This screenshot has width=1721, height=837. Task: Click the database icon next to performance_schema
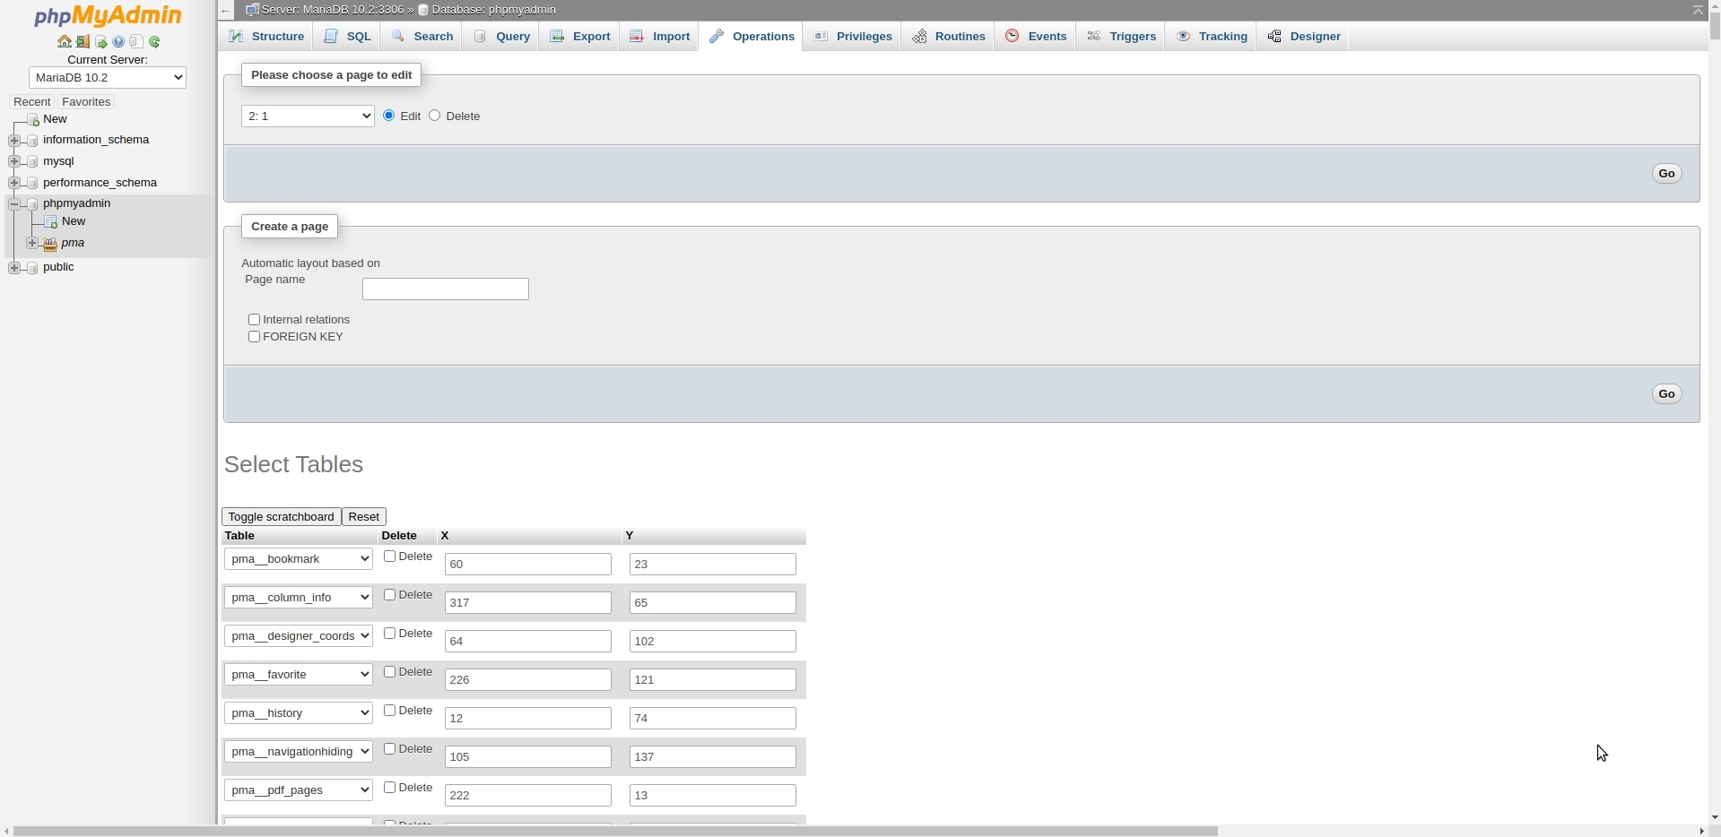(32, 183)
